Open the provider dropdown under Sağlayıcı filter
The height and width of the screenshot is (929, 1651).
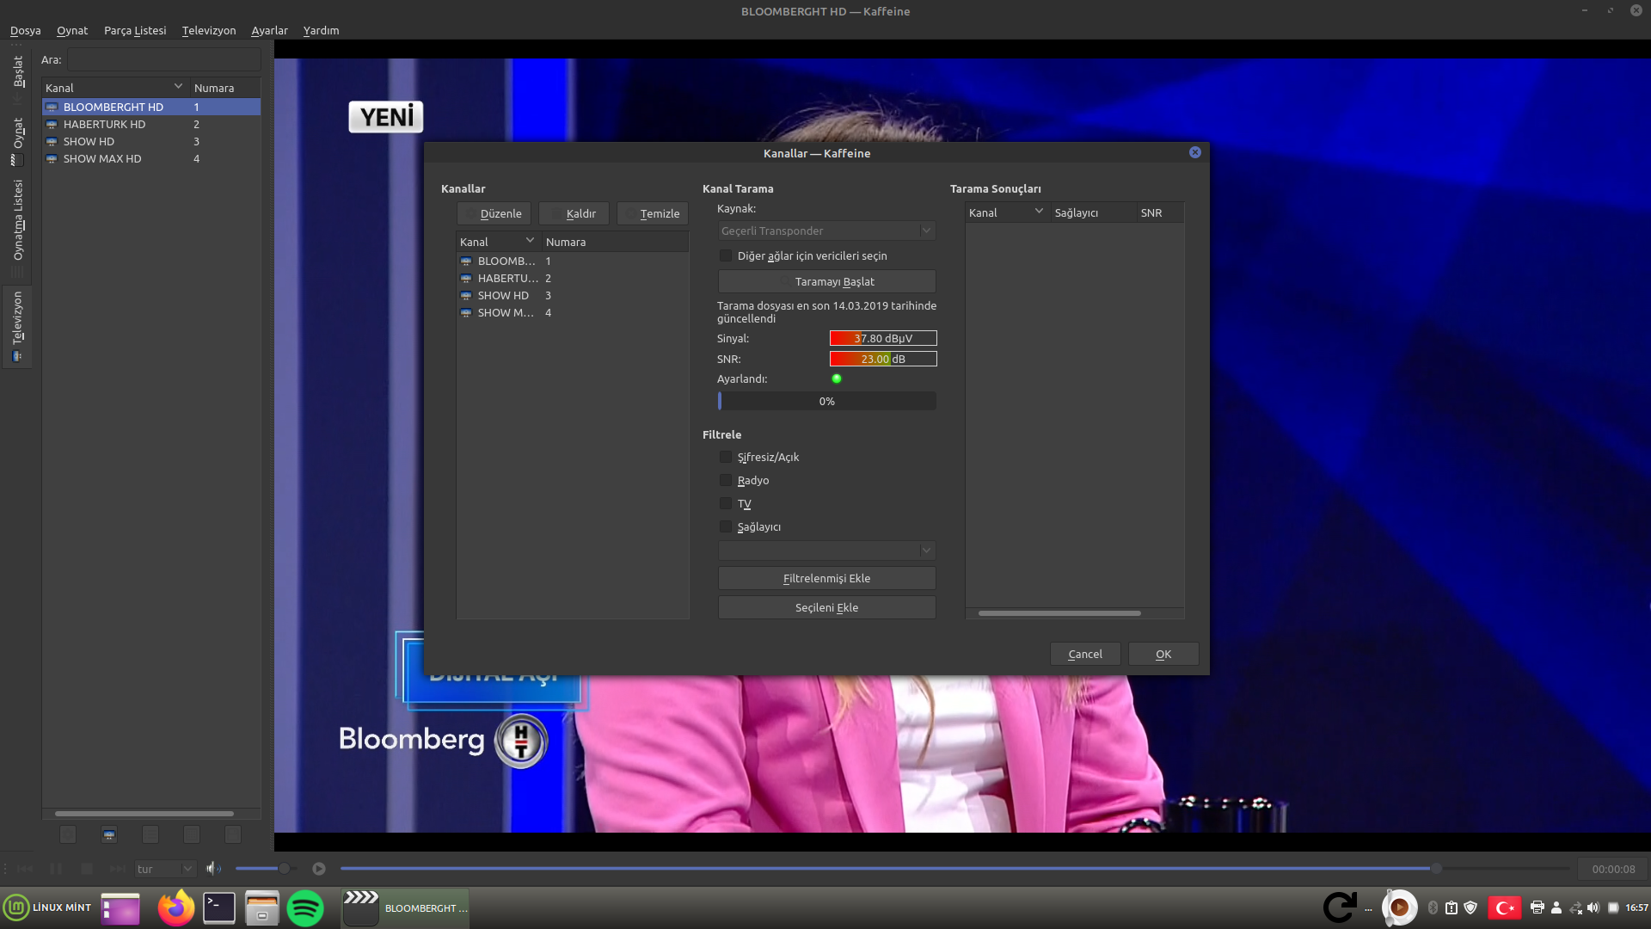click(x=826, y=550)
